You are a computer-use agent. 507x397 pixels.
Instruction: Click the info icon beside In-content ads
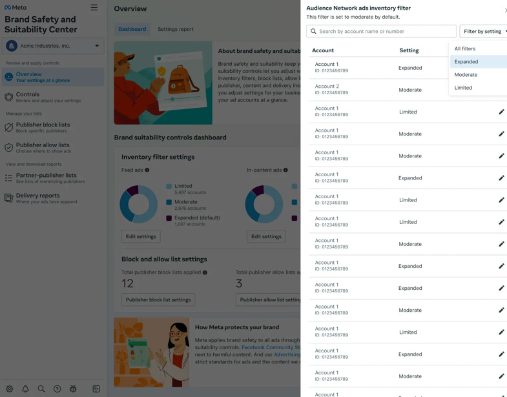[x=285, y=170]
